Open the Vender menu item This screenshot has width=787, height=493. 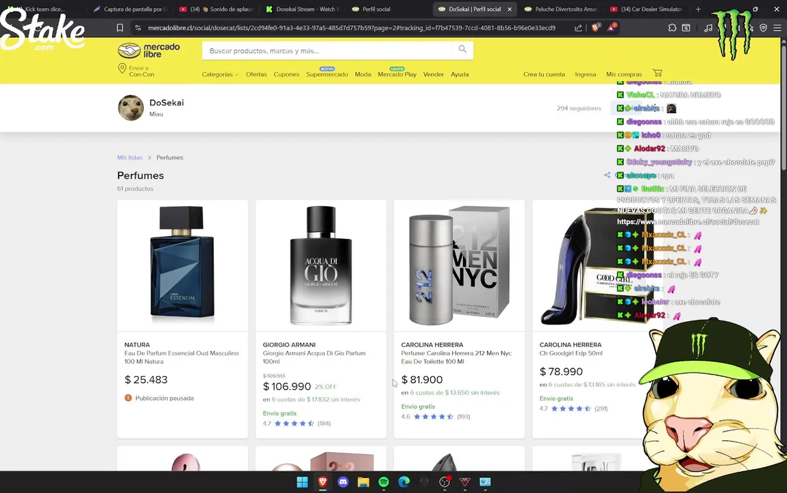433,74
